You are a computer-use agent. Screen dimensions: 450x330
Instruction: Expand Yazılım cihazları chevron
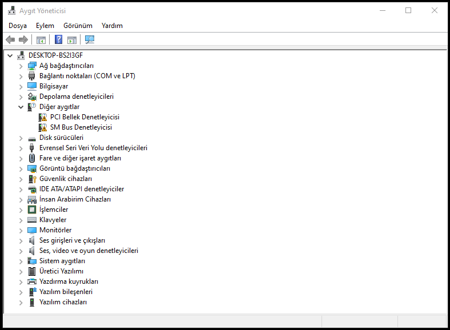[21, 303]
